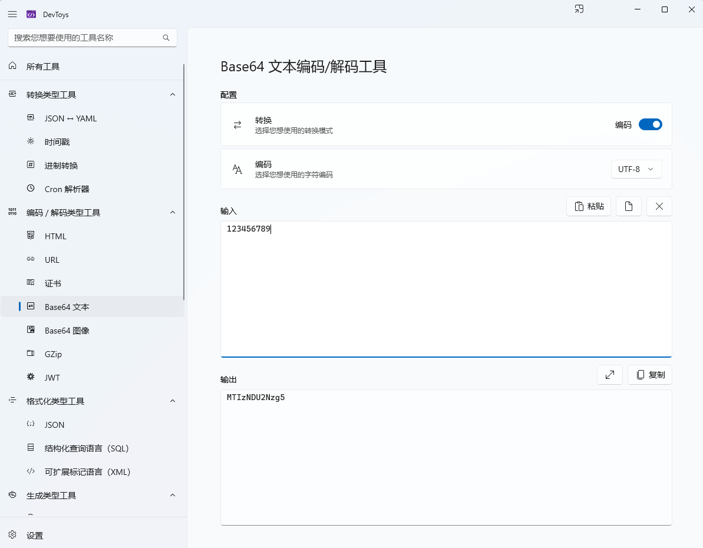Open the GZip tool
Image resolution: width=703 pixels, height=548 pixels.
[x=92, y=354]
